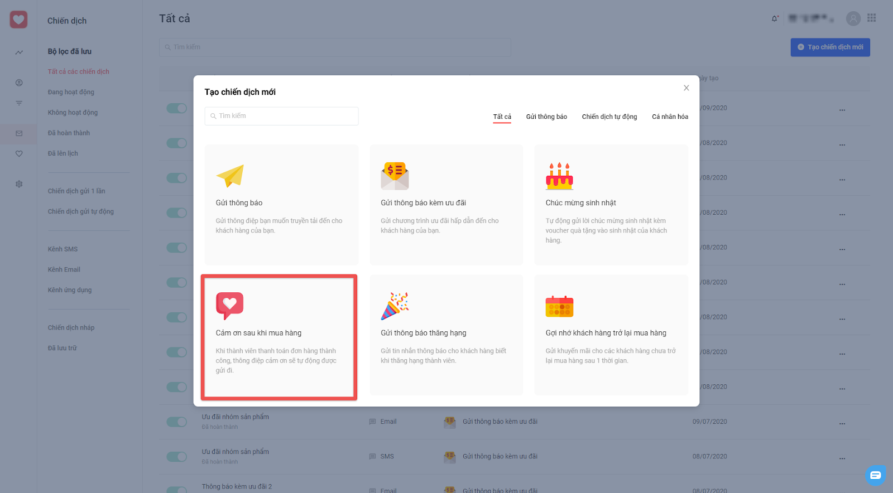This screenshot has width=893, height=493.
Task: Open the chat support bubble
Action: tap(875, 475)
